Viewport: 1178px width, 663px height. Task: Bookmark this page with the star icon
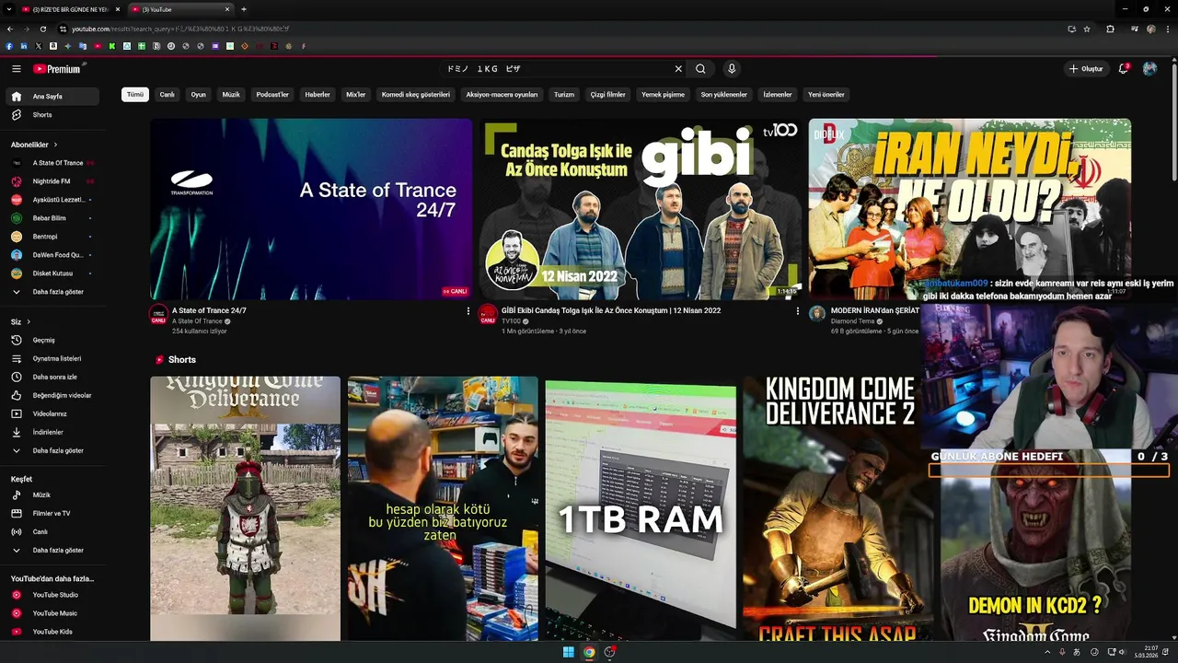(1087, 29)
